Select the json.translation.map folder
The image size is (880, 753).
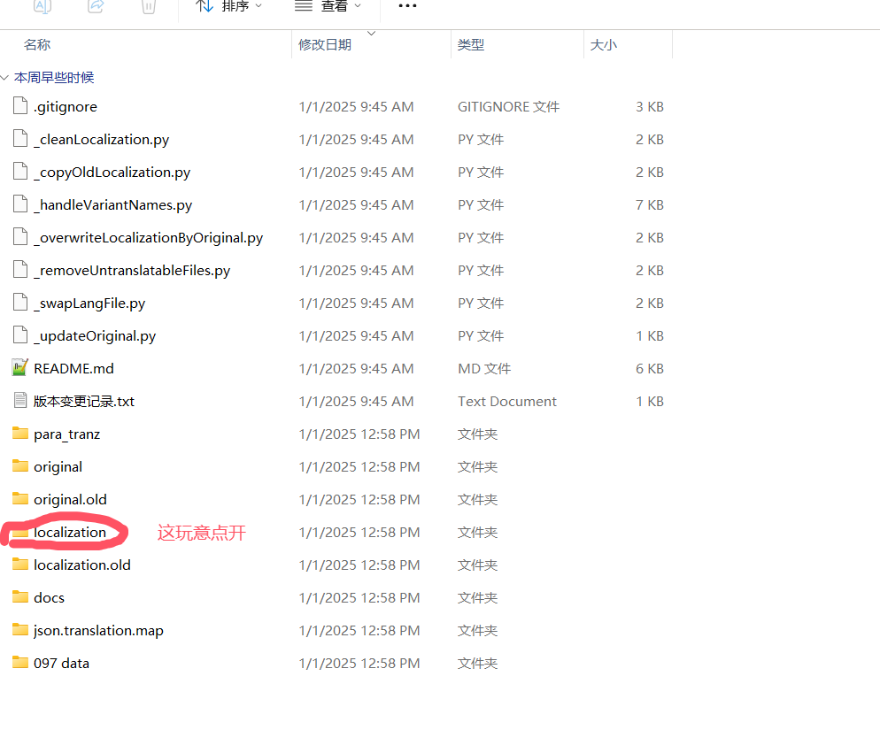click(98, 631)
